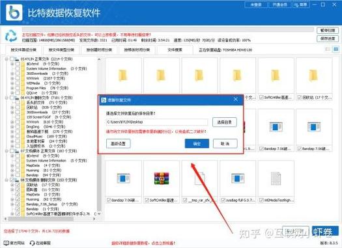Image resolution: width=342 pixels, height=248 pixels.
Task: Close the 选择恢复文件 dialog
Action: (x=236, y=100)
